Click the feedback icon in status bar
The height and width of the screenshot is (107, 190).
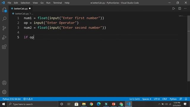click(x=180, y=99)
